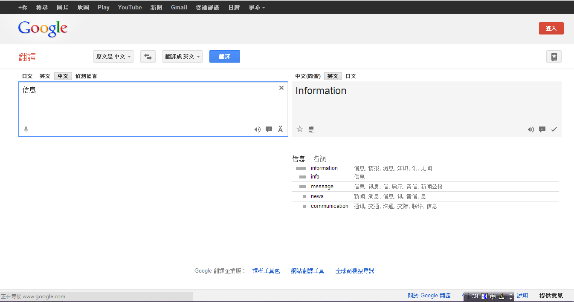The image size is (574, 302).
Task: Open YouTube in the top bar
Action: [130, 7]
